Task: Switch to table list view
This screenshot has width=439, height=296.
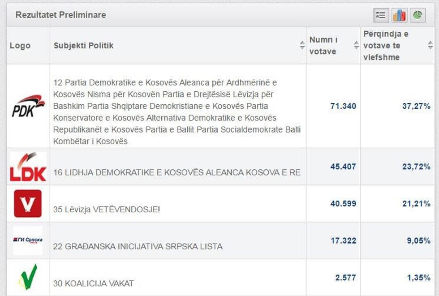Action: point(381,15)
